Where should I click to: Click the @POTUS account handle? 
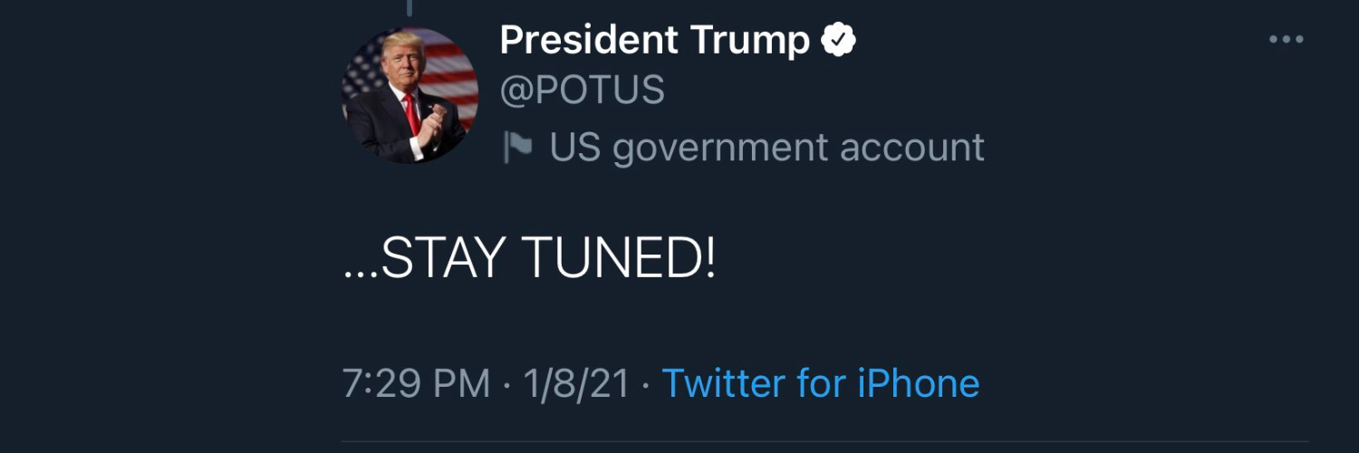click(582, 91)
